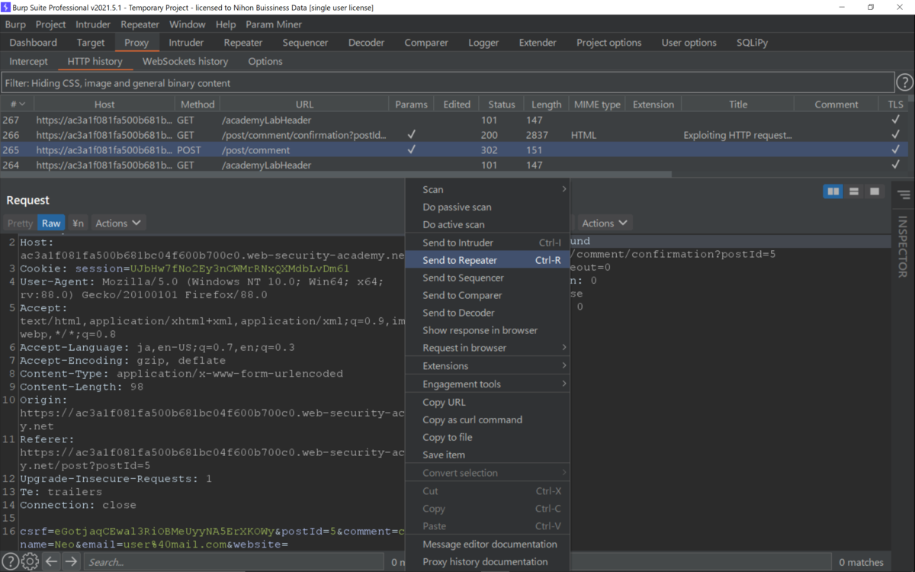915x572 pixels.
Task: Switch to side-by-side request/response layout
Action: (833, 191)
